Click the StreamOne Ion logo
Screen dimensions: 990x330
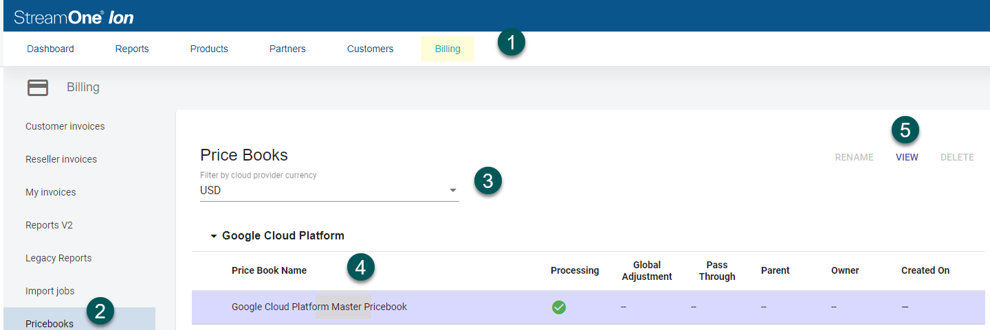(x=74, y=17)
